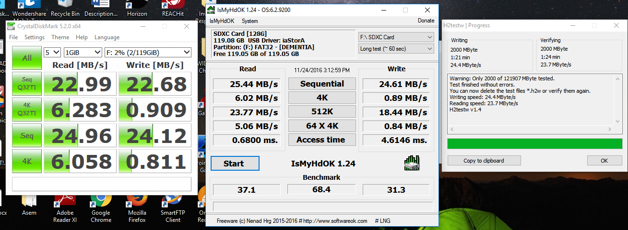The image size is (628, 230).
Task: Open the File menu in CrystalDiskMark
Action: pyautogui.click(x=13, y=37)
